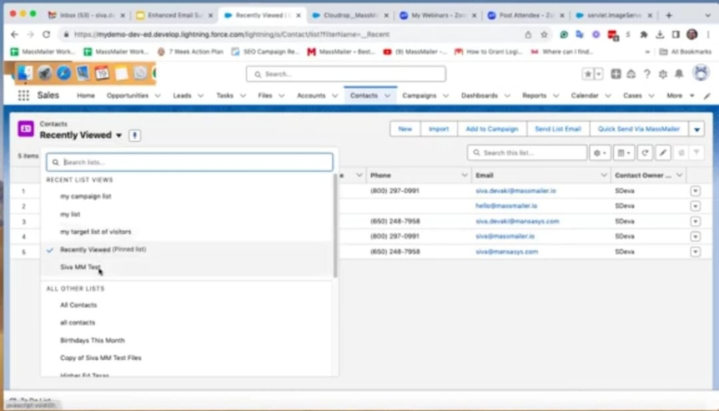Viewport: 719px width, 411px height.
Task: Open the user avatar profile menu
Action: click(x=700, y=74)
